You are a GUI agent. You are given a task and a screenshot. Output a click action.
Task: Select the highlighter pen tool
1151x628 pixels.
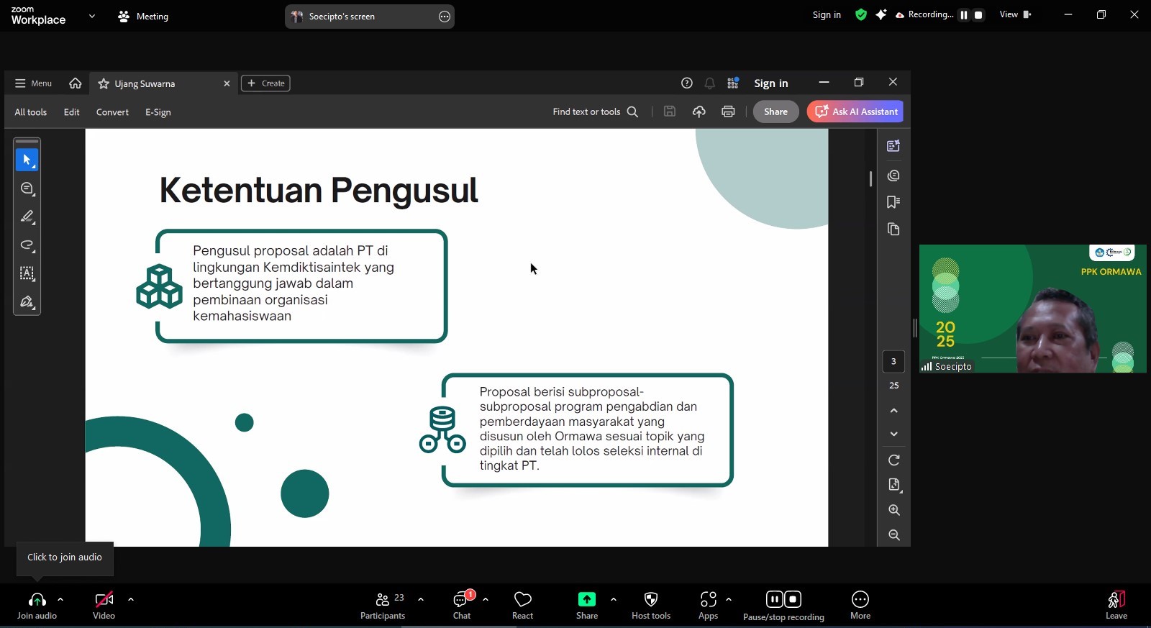tap(27, 217)
